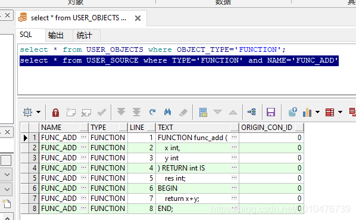Click the highlighted USER_SOURCE SQL line
Image resolution: width=356 pixels, height=220 pixels.
(179, 61)
